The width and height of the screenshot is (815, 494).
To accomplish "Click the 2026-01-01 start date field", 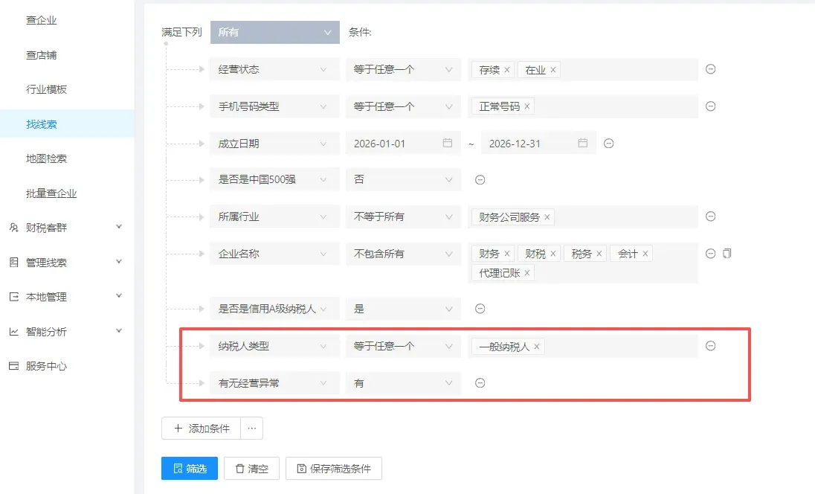I will [403, 144].
